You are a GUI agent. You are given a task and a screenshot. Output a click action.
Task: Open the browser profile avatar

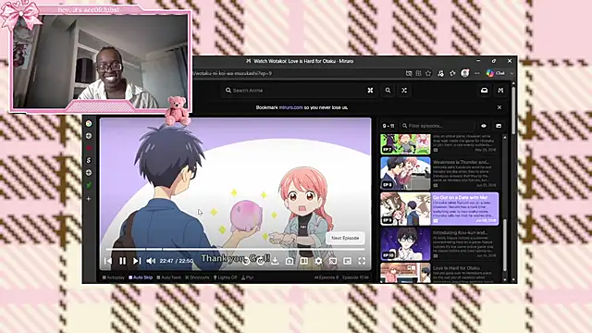pyautogui.click(x=464, y=73)
